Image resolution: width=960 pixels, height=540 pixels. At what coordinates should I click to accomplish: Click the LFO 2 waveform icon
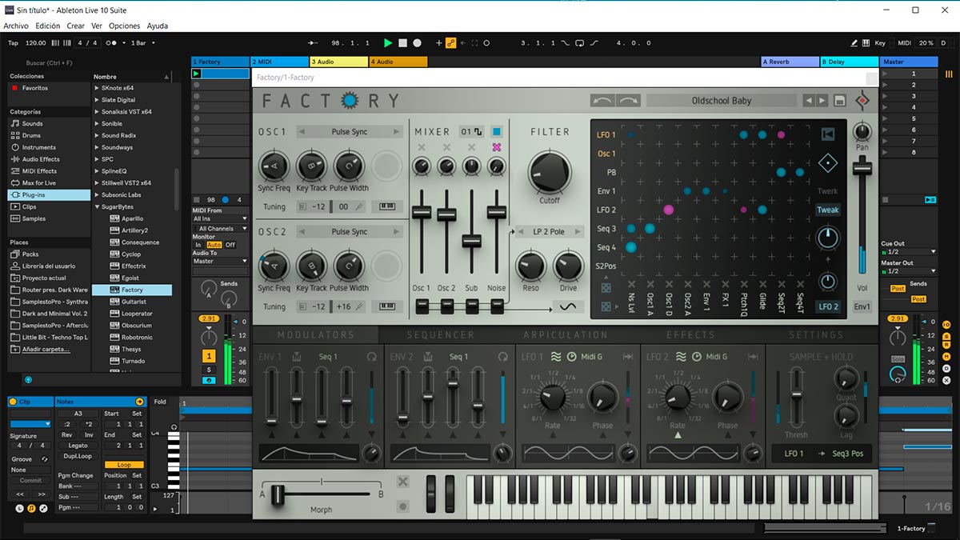[681, 357]
